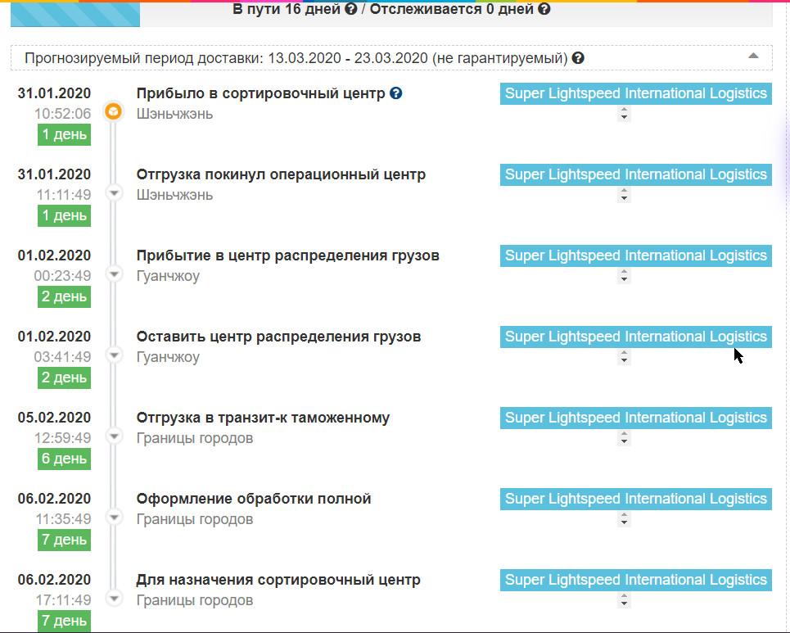
Task: Click status 'Отгрузка в транзит-к таможенному'
Action: (x=263, y=418)
